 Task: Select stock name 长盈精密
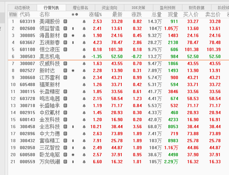click(x=50, y=91)
